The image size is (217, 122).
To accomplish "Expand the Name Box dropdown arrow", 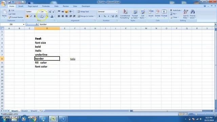I will click(x=24, y=24).
